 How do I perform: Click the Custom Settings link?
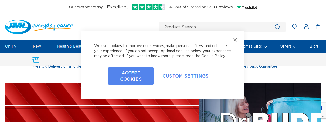click(185, 76)
